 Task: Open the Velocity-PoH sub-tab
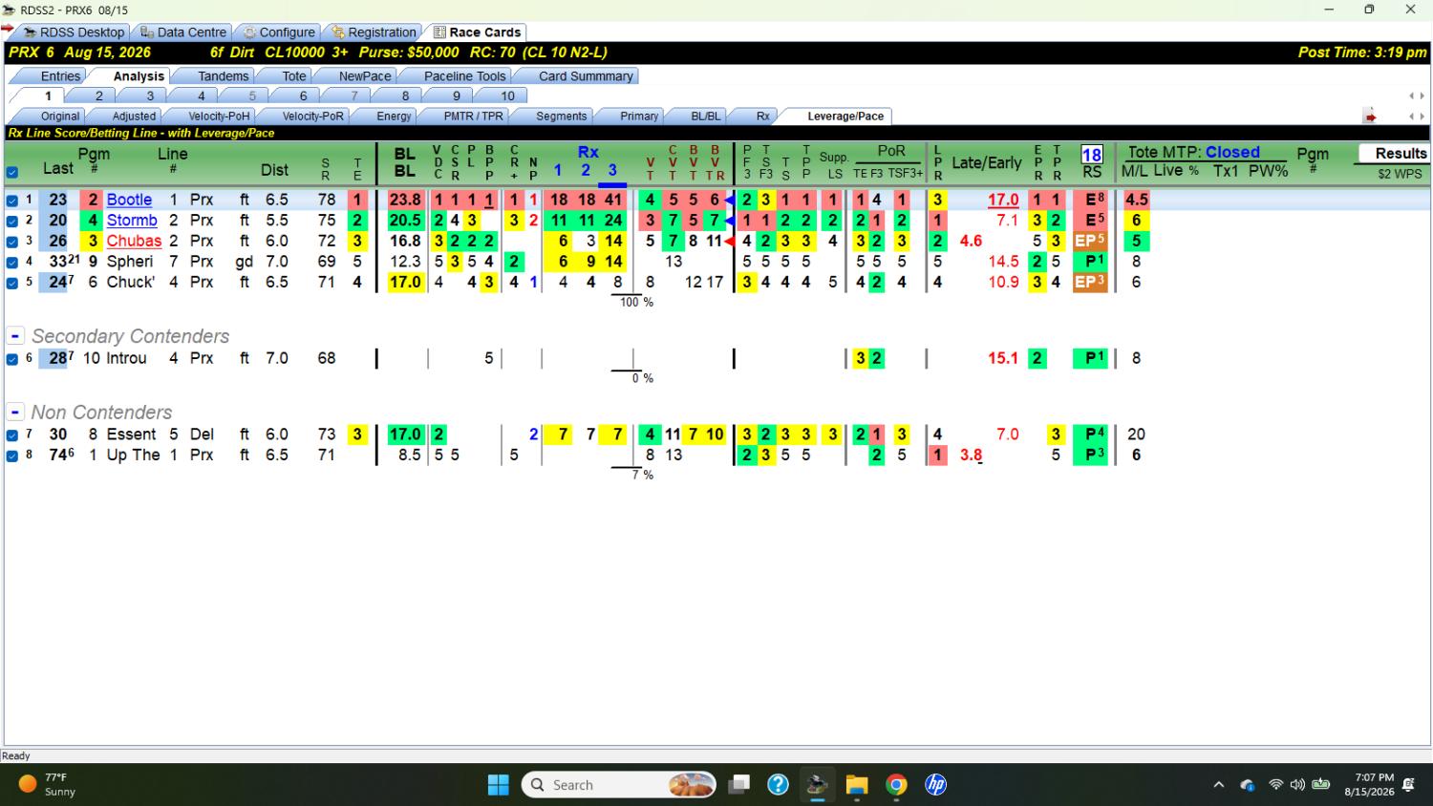[219, 116]
